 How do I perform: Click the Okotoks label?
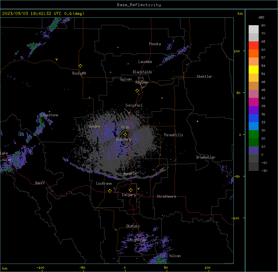point(133,226)
